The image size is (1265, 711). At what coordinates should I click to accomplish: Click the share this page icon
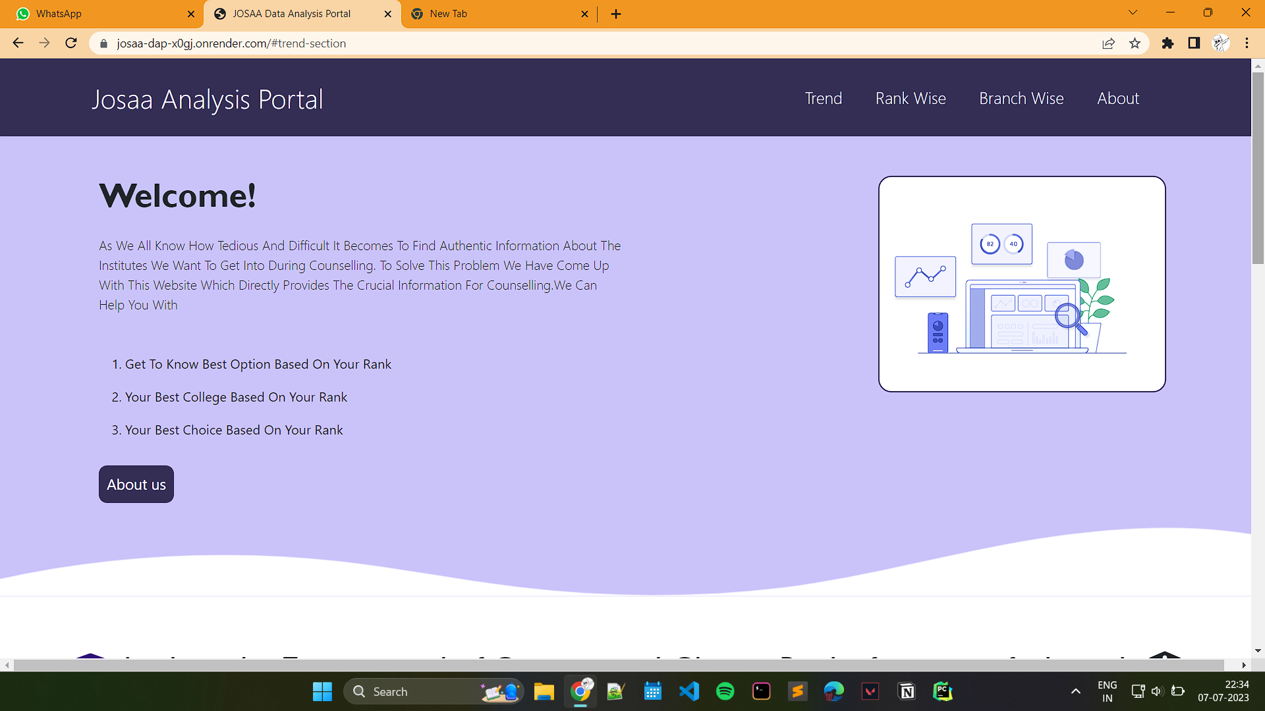(1108, 43)
